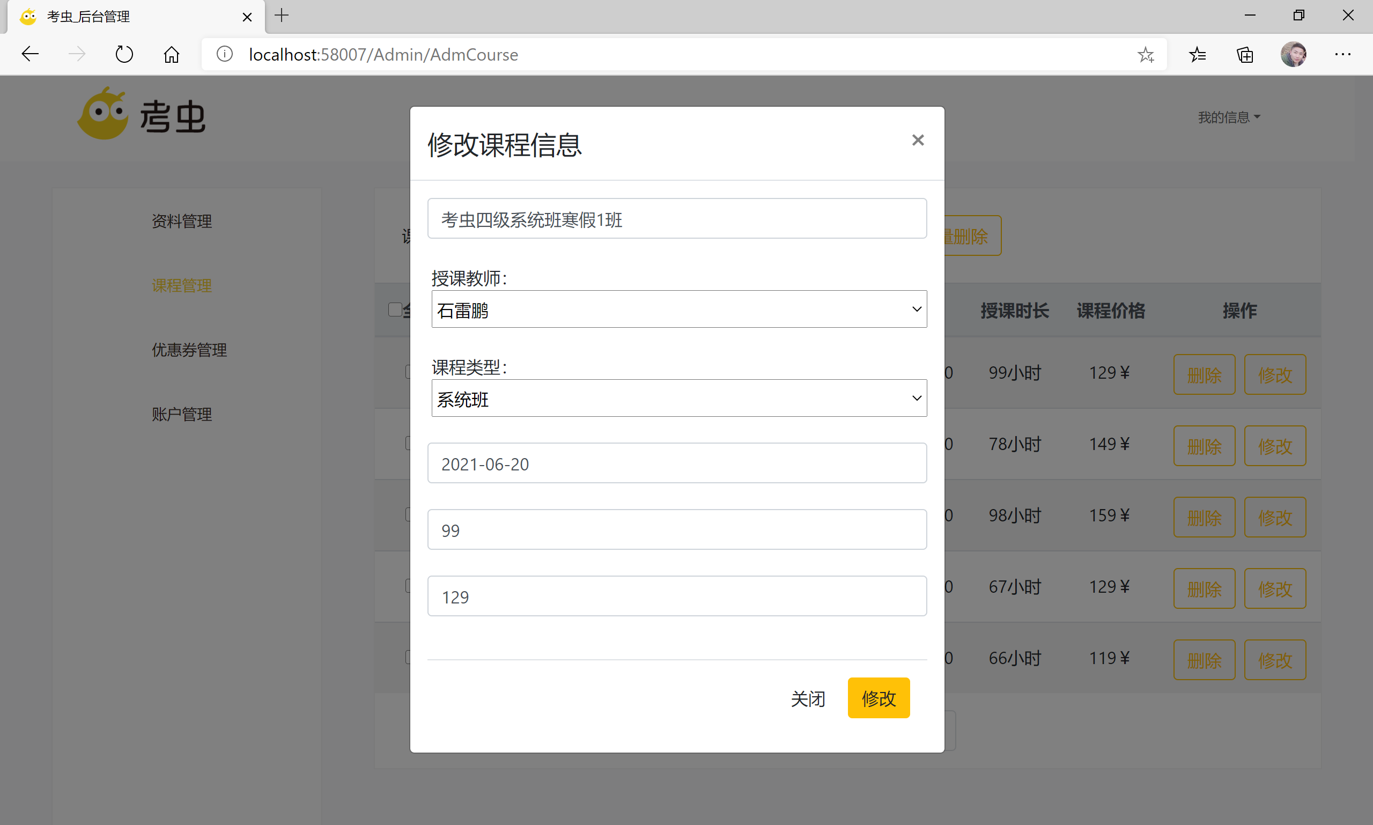The width and height of the screenshot is (1373, 825).
Task: Open 优惠券管理 in the sidebar
Action: tap(189, 350)
